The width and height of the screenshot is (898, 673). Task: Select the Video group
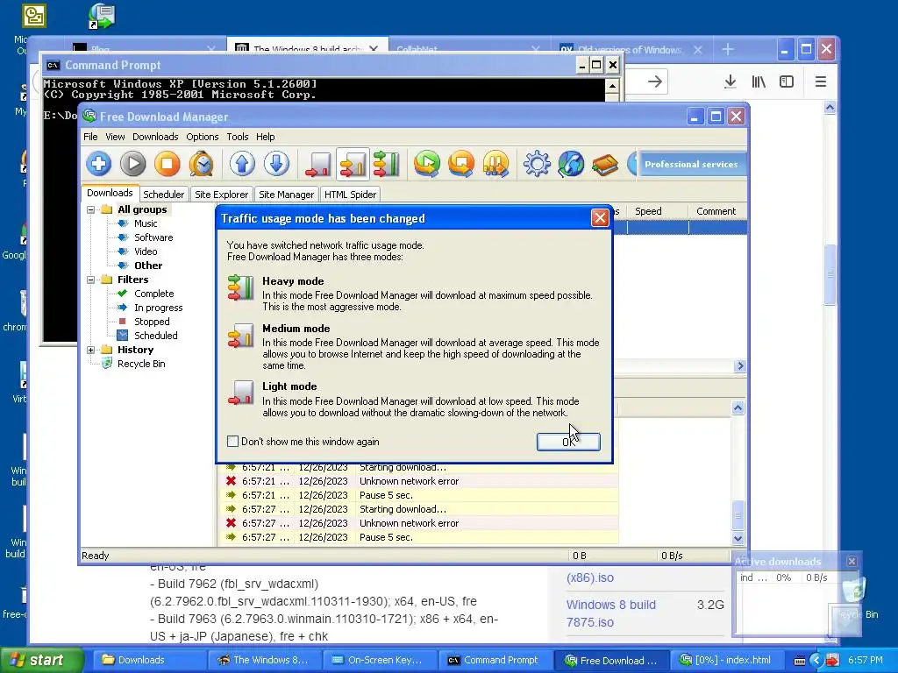point(146,251)
